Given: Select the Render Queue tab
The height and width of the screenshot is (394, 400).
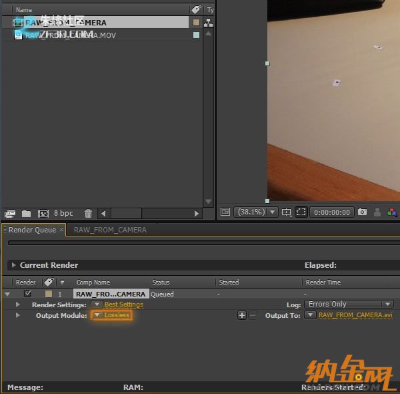Looking at the screenshot, I should click(x=33, y=229).
